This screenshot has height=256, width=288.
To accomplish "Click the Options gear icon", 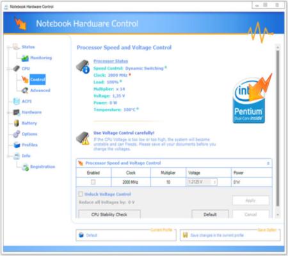I will click(x=17, y=134).
